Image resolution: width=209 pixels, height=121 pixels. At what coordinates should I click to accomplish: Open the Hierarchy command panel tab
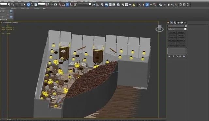(175, 23)
